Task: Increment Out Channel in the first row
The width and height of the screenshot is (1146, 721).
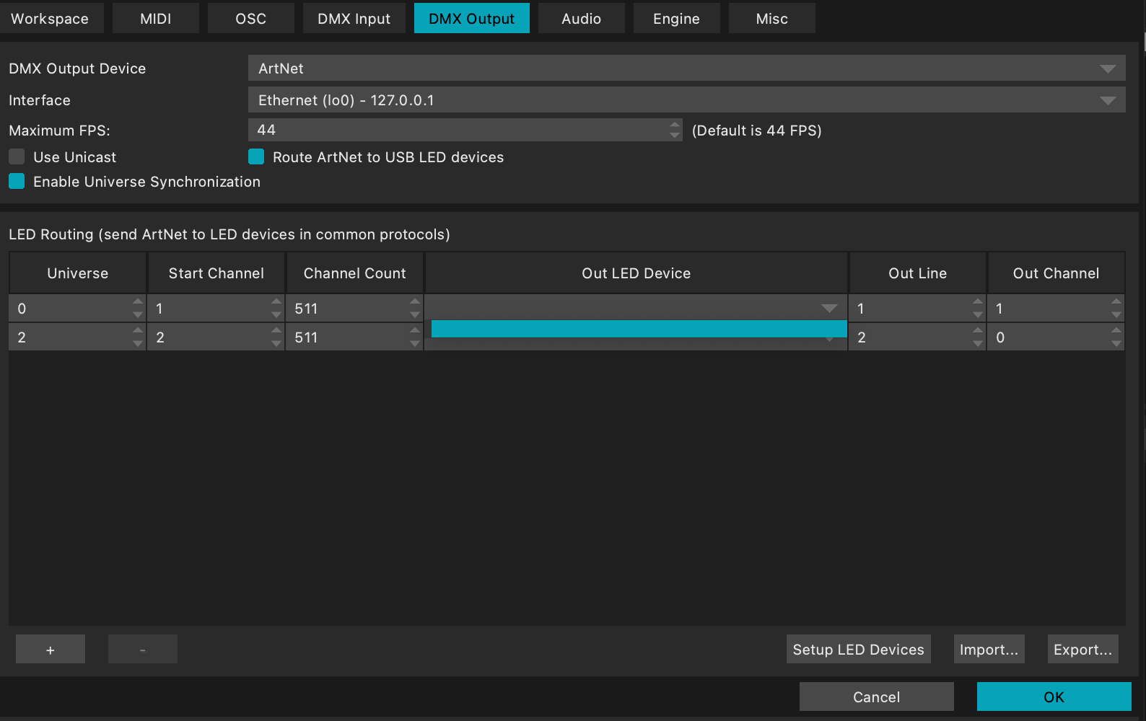Action: click(1116, 302)
